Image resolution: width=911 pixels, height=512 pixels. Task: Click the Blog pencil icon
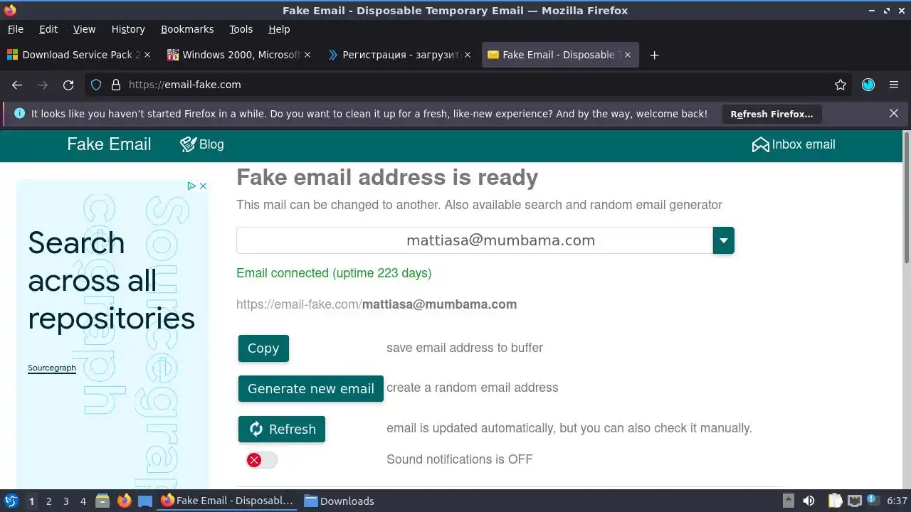(188, 144)
